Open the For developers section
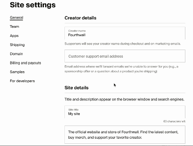This screenshot has height=146, width=193. [x=22, y=81]
